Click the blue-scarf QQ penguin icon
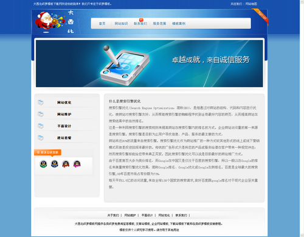This screenshot has width=304, height=237. pyautogui.click(x=55, y=164)
